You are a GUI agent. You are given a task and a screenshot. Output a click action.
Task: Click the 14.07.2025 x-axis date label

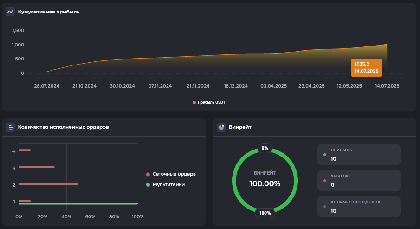pyautogui.click(x=387, y=86)
